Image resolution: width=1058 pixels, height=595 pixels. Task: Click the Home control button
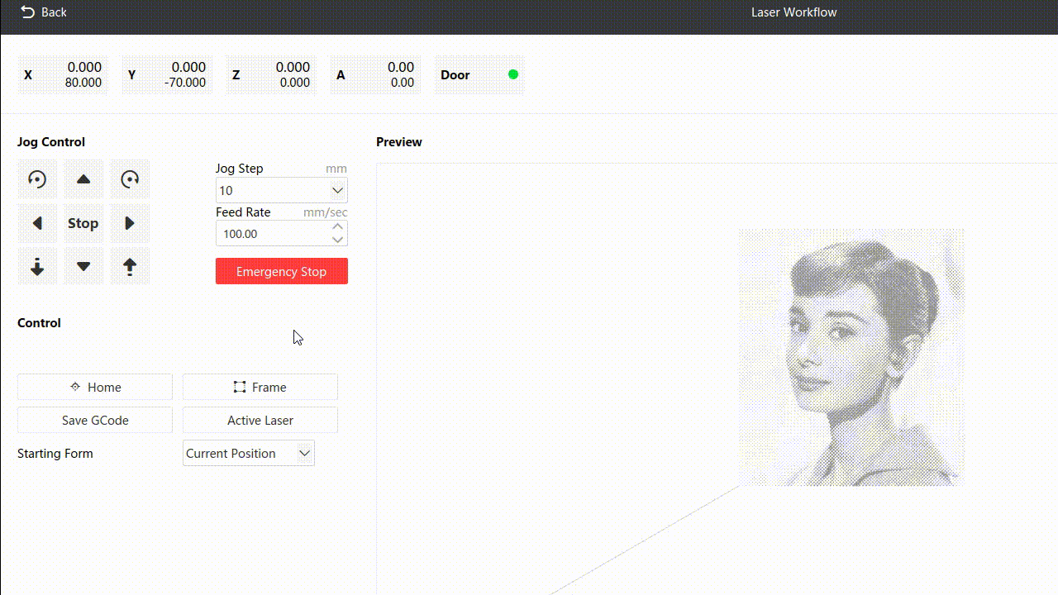(95, 387)
